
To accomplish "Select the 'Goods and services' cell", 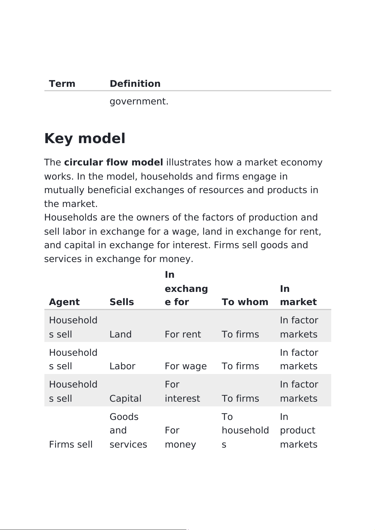I will point(128,430).
